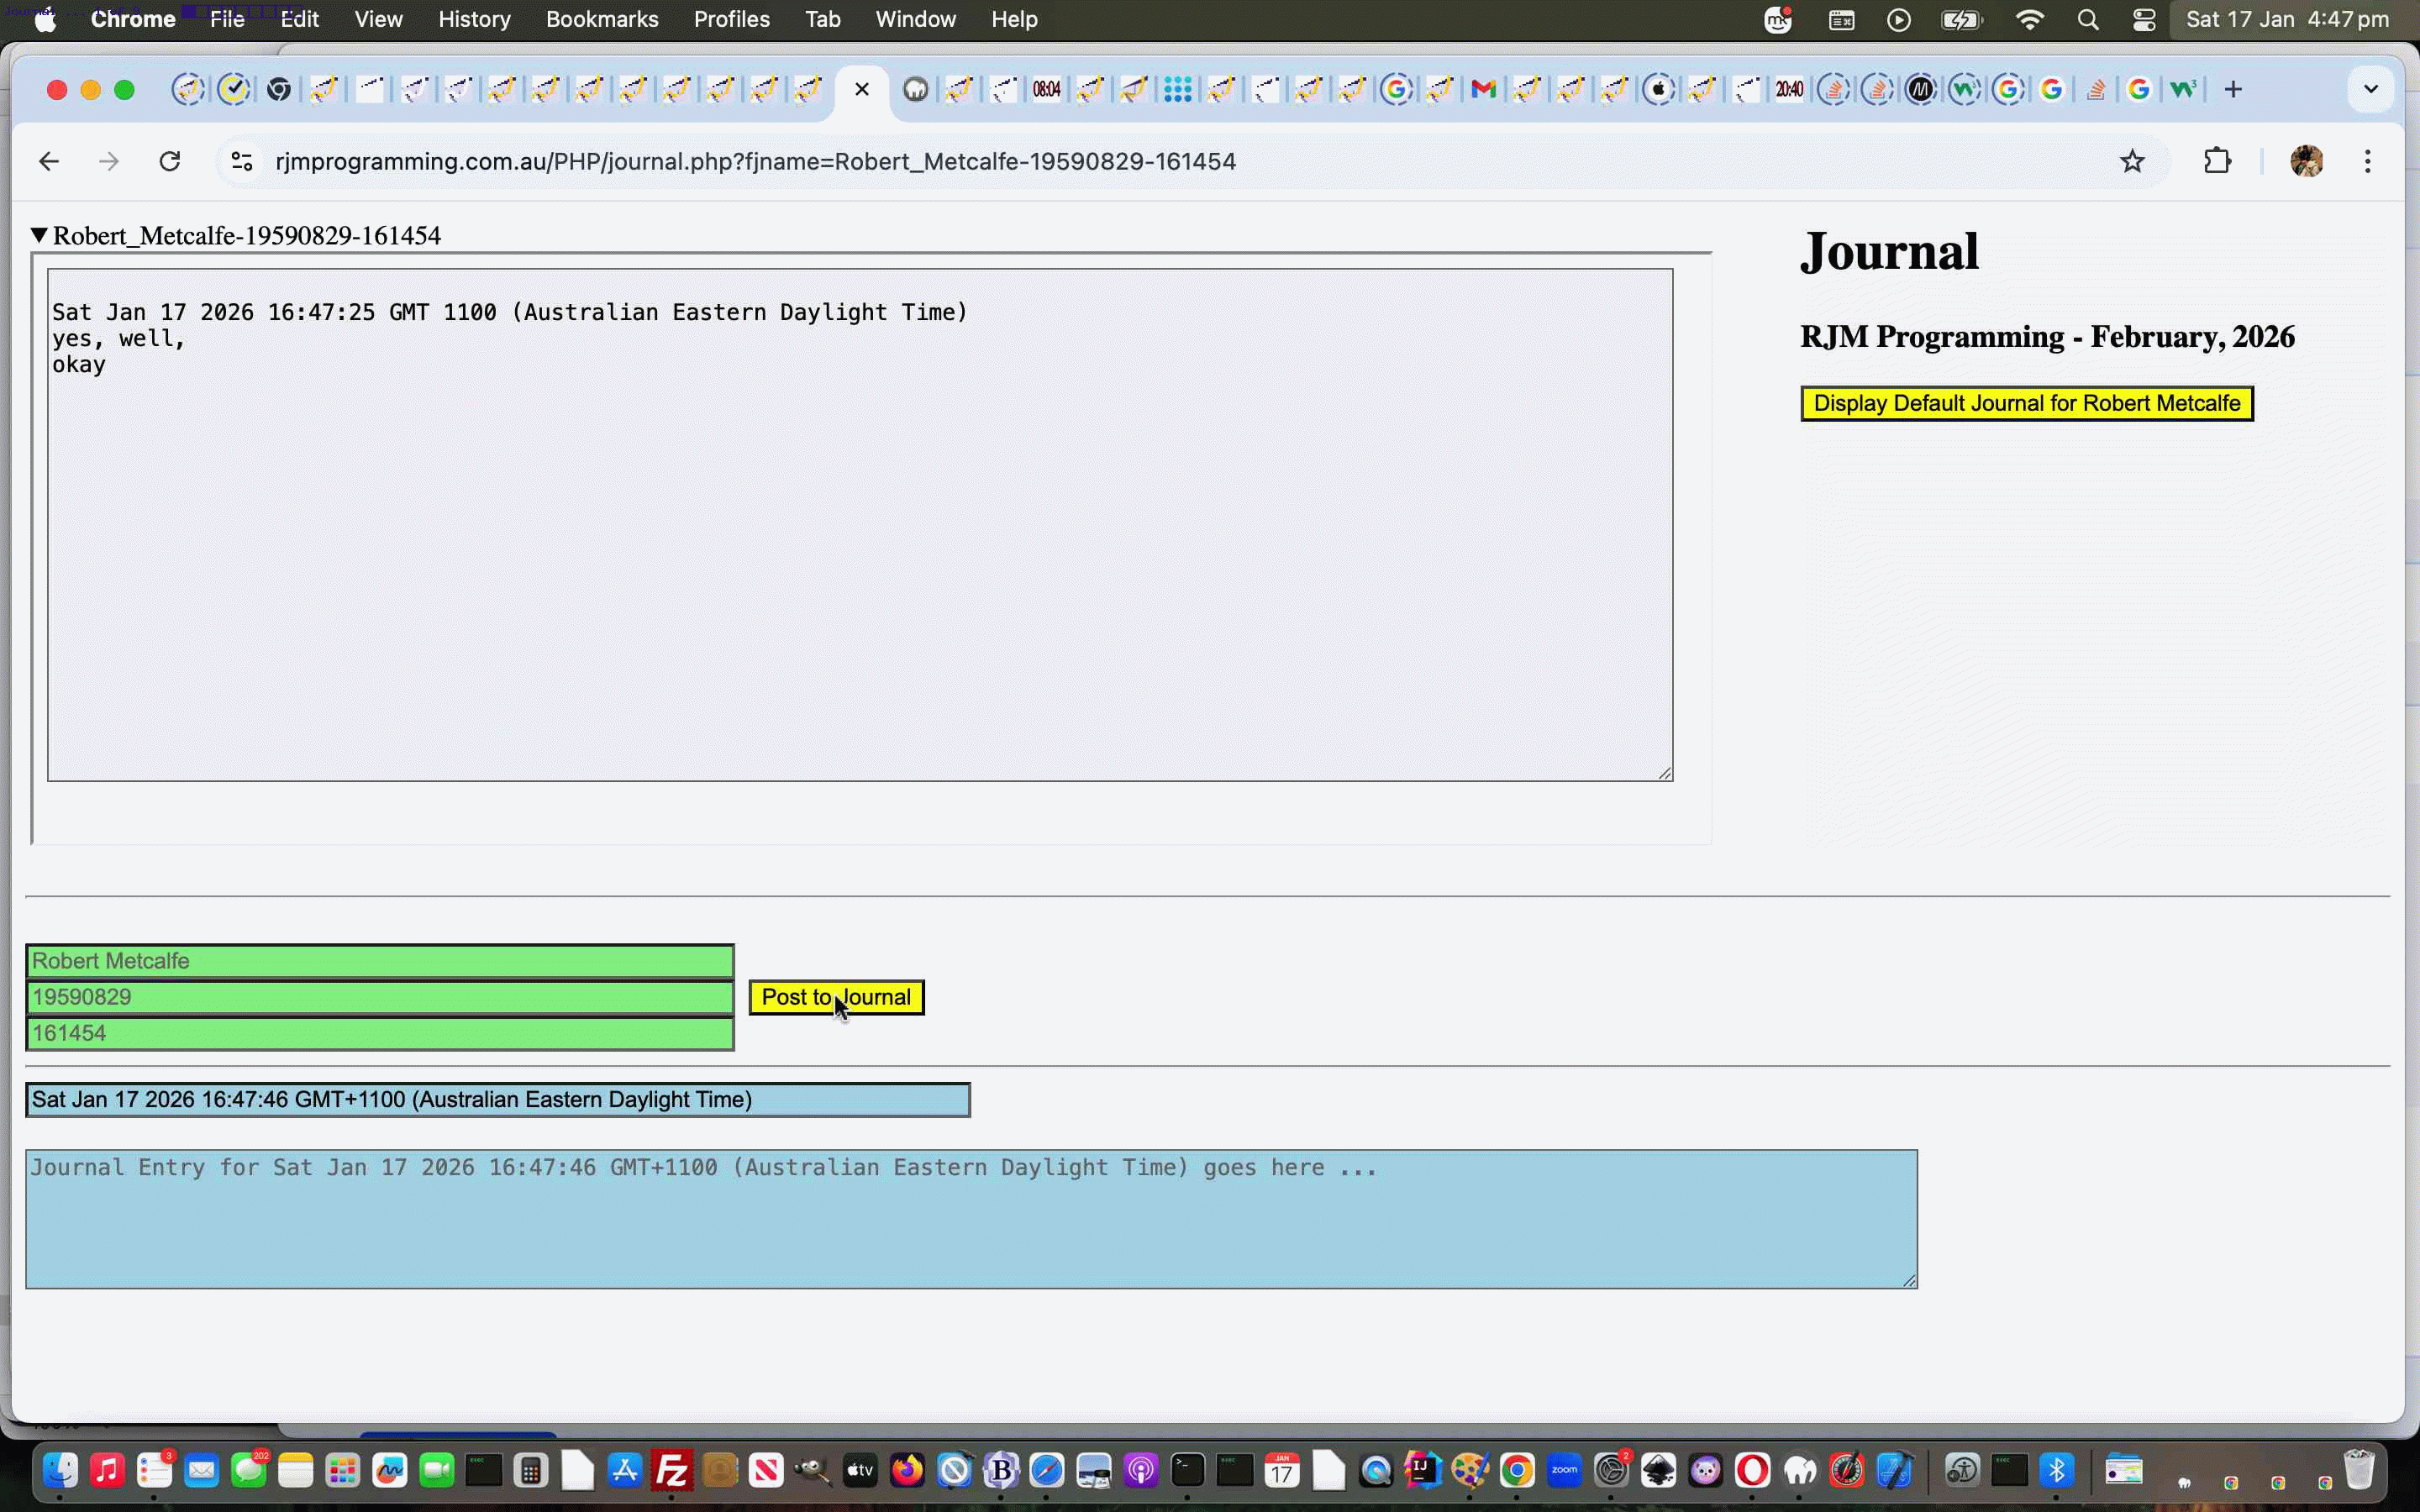The height and width of the screenshot is (1512, 2420).
Task: Click the Post to Journal button
Action: coord(837,997)
